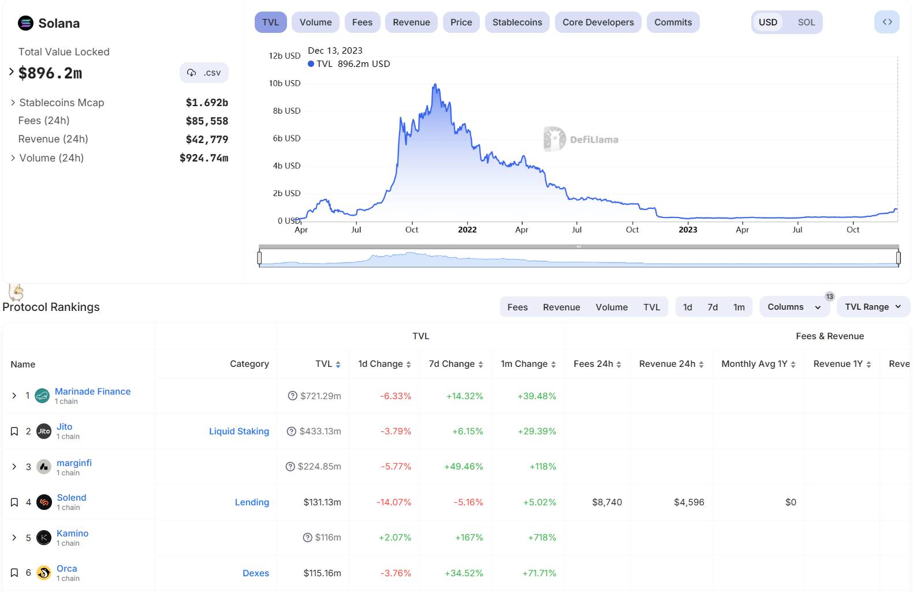Sort by 1m Change column
The image size is (913, 593).
click(553, 364)
